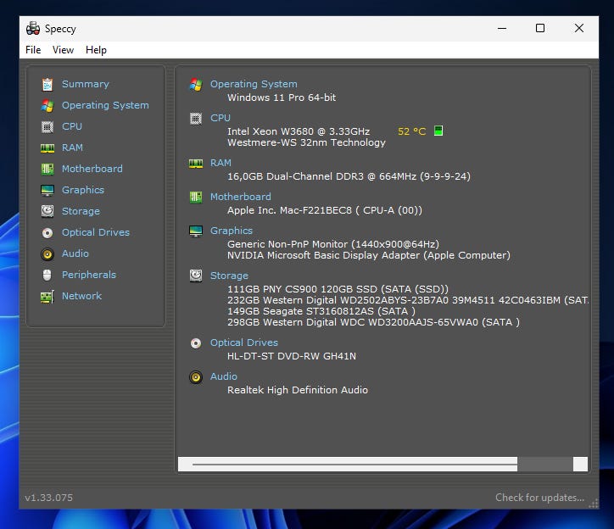Click the Network icon in sidebar
Image resolution: width=614 pixels, height=529 pixels.
[47, 296]
